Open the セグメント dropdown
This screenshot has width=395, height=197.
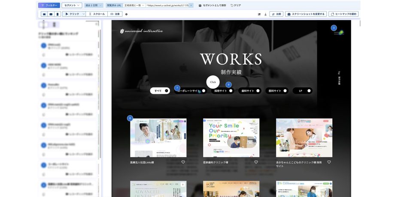[71, 5]
